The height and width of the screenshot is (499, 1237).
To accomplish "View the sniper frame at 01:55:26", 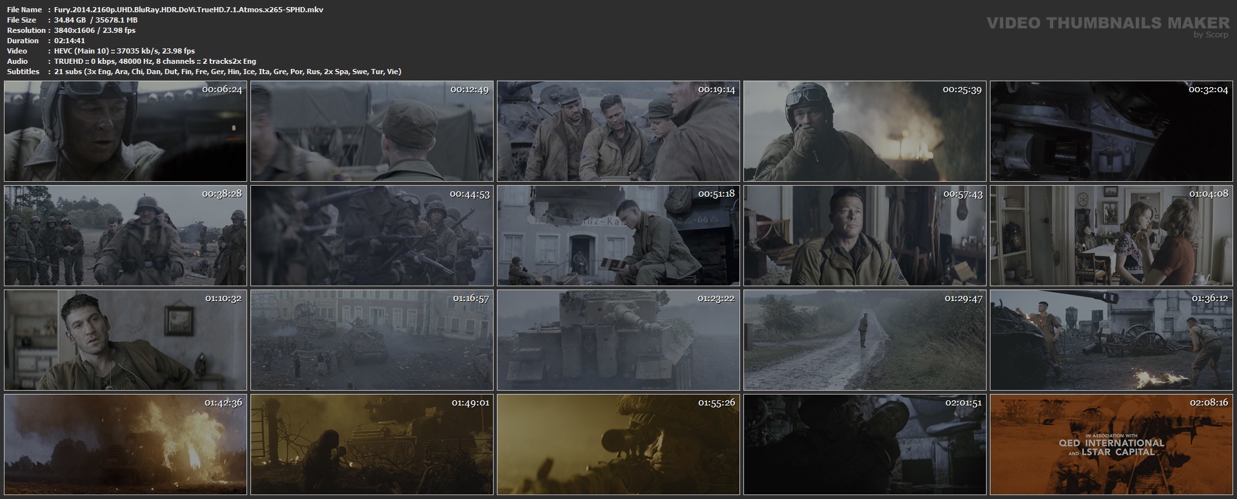I will [x=618, y=445].
